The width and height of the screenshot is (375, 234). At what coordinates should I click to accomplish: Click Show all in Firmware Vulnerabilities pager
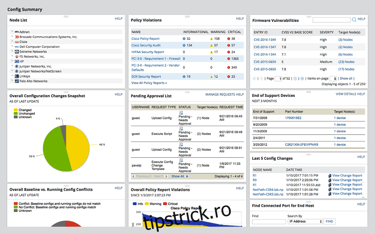tap(346, 79)
